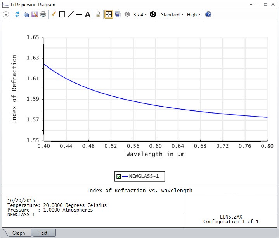Image resolution: width=279 pixels, height=238 pixels.
Task: Click the 0.80 x-axis tick label
Action: [x=267, y=146]
